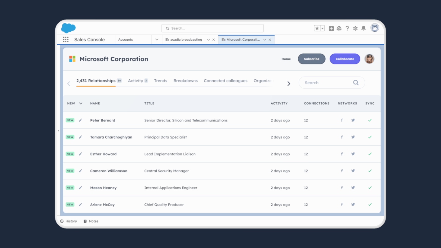This screenshot has height=248, width=441.
Task: Click the favorites star icon
Action: click(317, 28)
